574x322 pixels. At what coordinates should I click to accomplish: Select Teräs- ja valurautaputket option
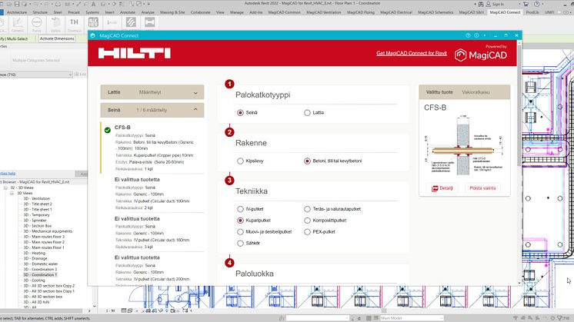click(x=307, y=209)
